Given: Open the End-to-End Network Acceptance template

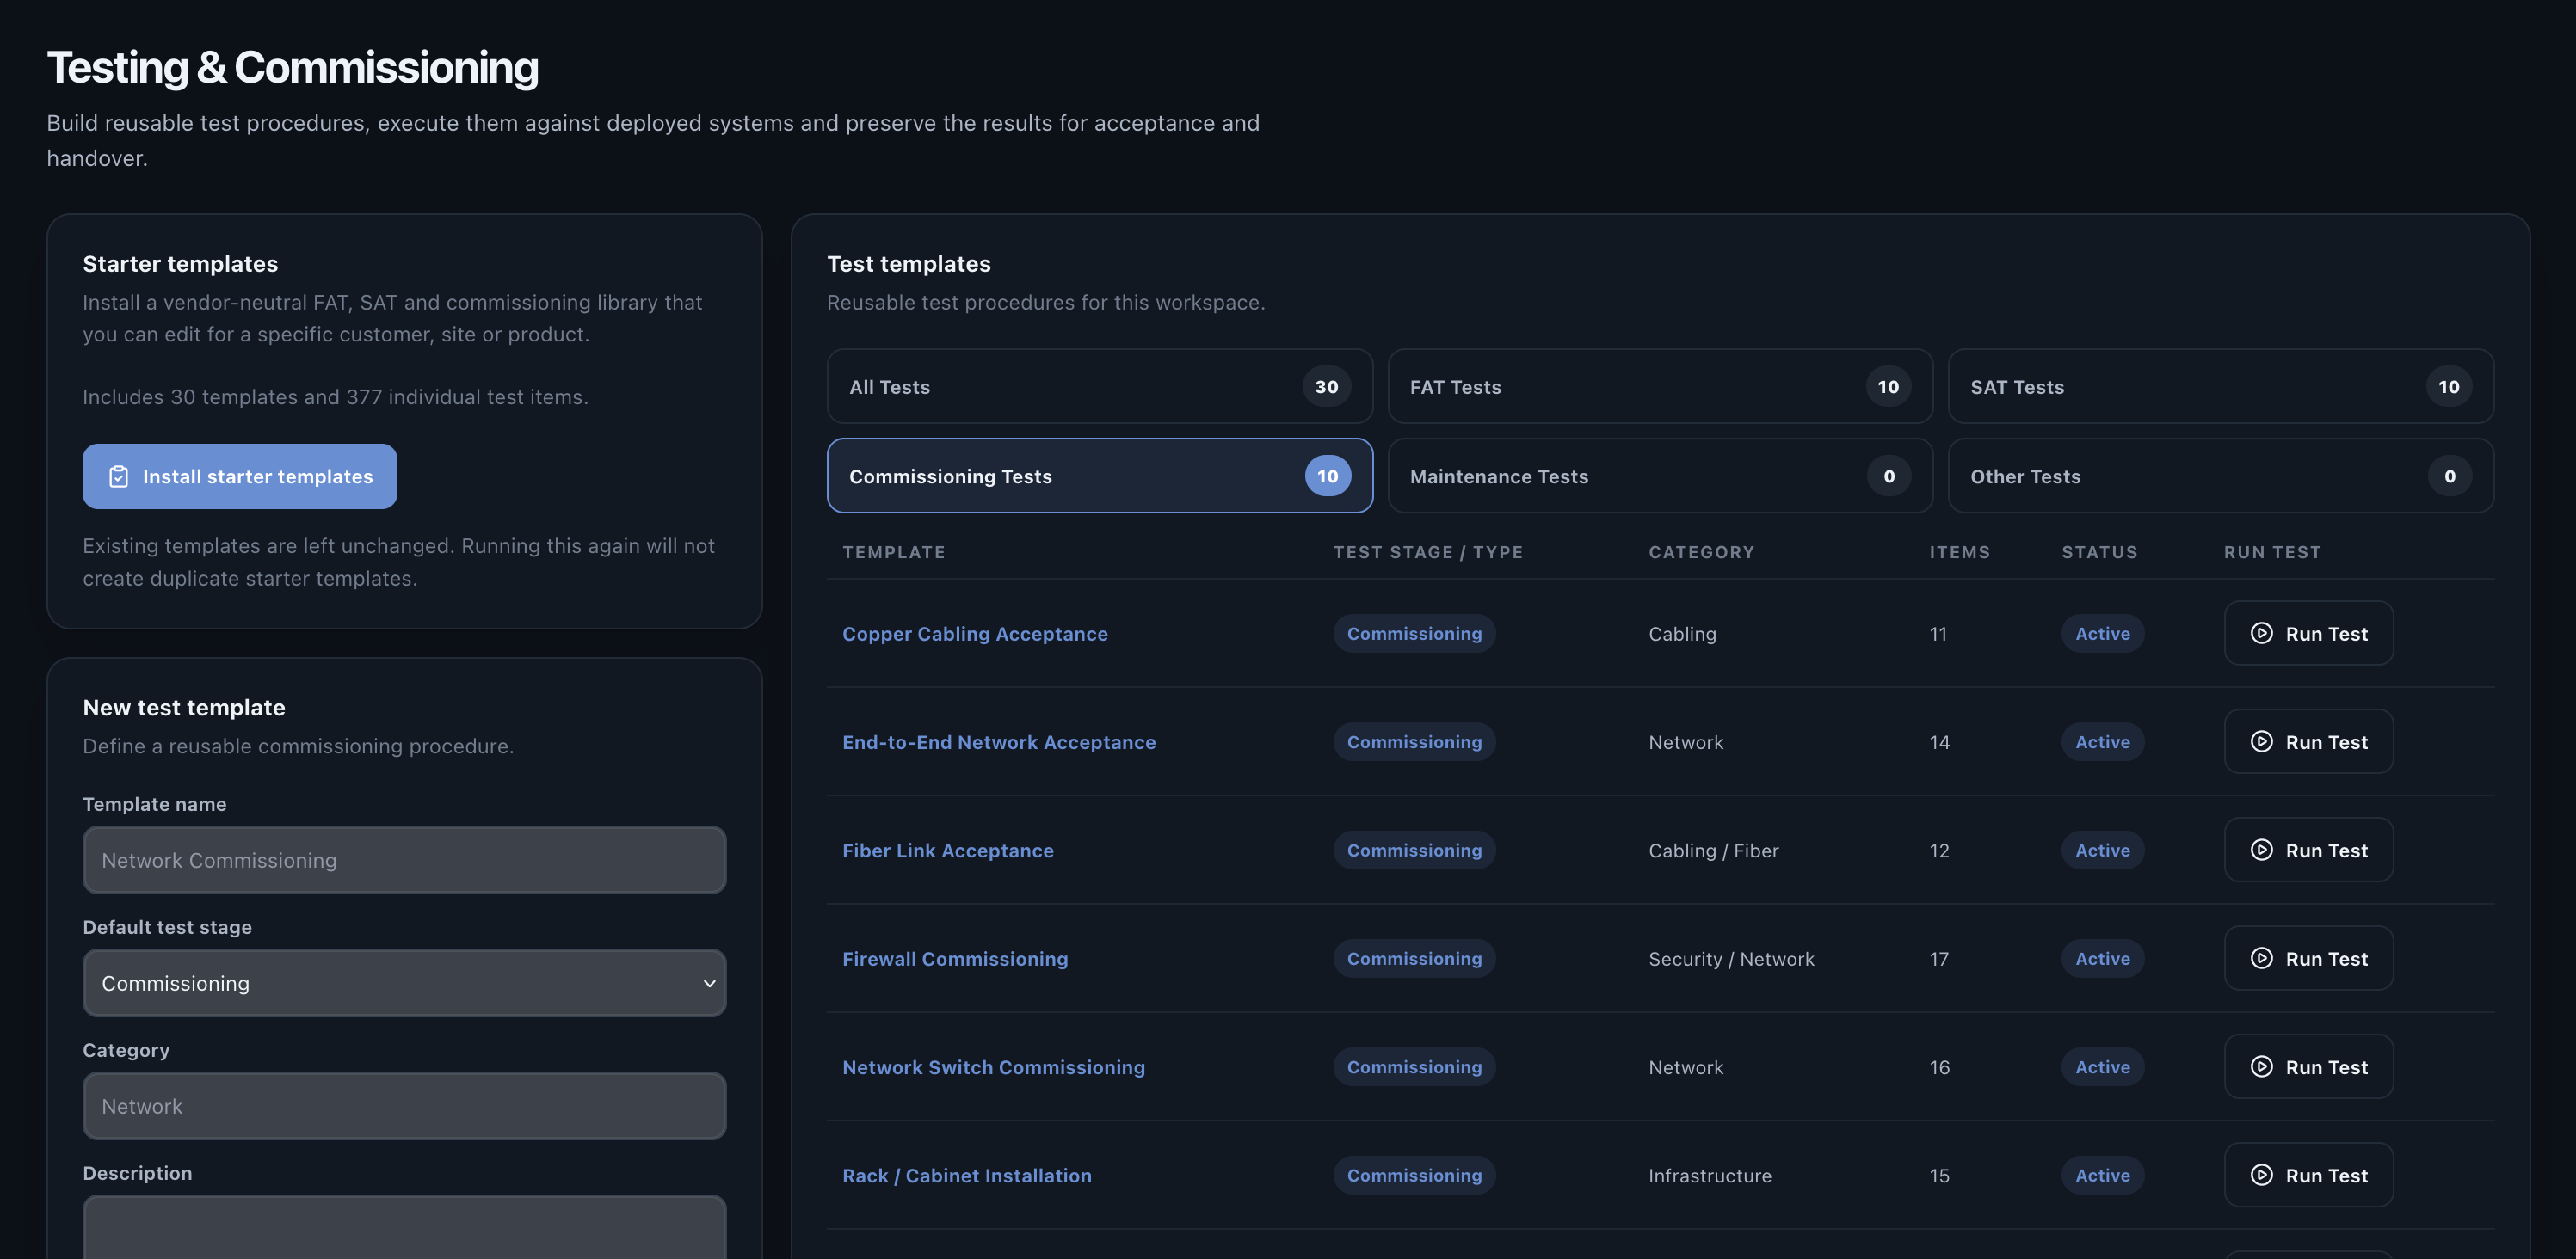Looking at the screenshot, I should (999, 741).
